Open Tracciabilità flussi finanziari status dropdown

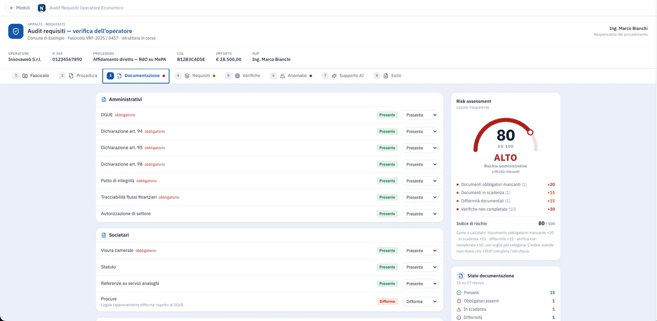pos(420,197)
